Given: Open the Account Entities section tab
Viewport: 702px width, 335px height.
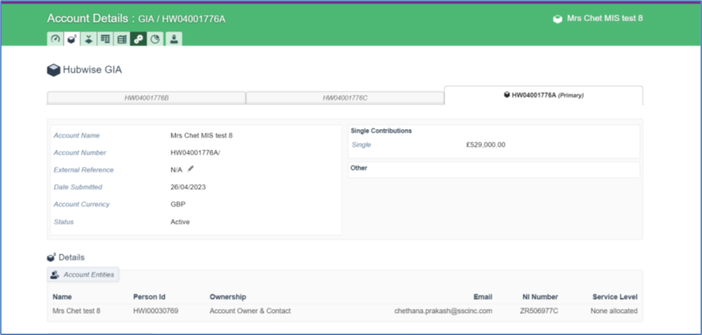Looking at the screenshot, I should 83,275.
